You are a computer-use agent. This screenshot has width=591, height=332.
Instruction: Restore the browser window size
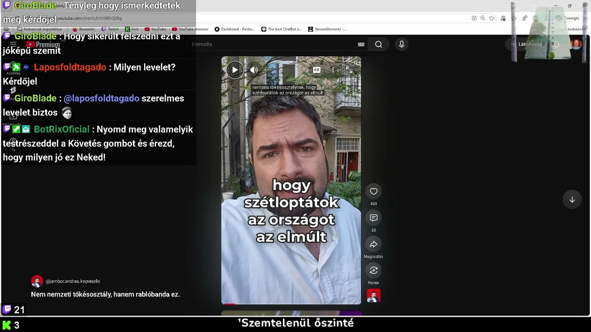tap(570, 6)
